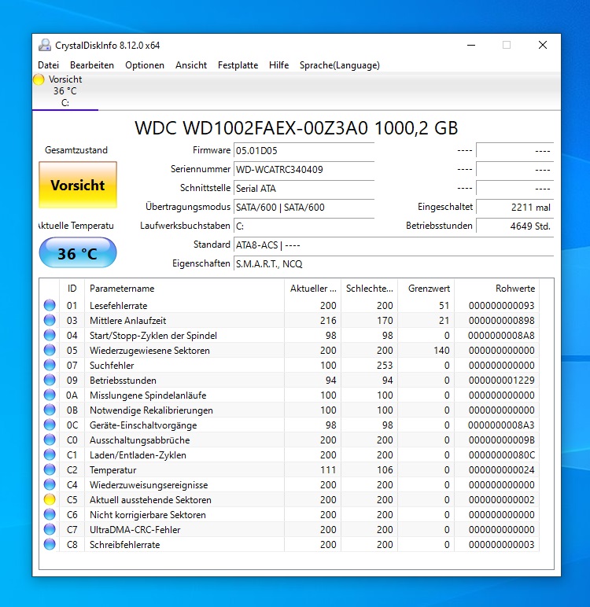
Task: Click the status orb for Start/Stopp-Zyklen der Spindel
Action: pos(50,335)
